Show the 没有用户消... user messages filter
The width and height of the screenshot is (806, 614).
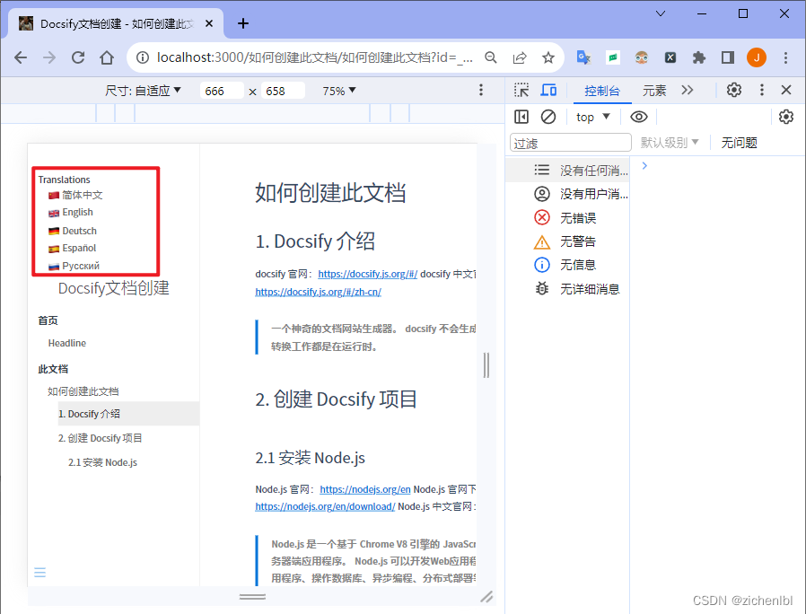click(567, 194)
